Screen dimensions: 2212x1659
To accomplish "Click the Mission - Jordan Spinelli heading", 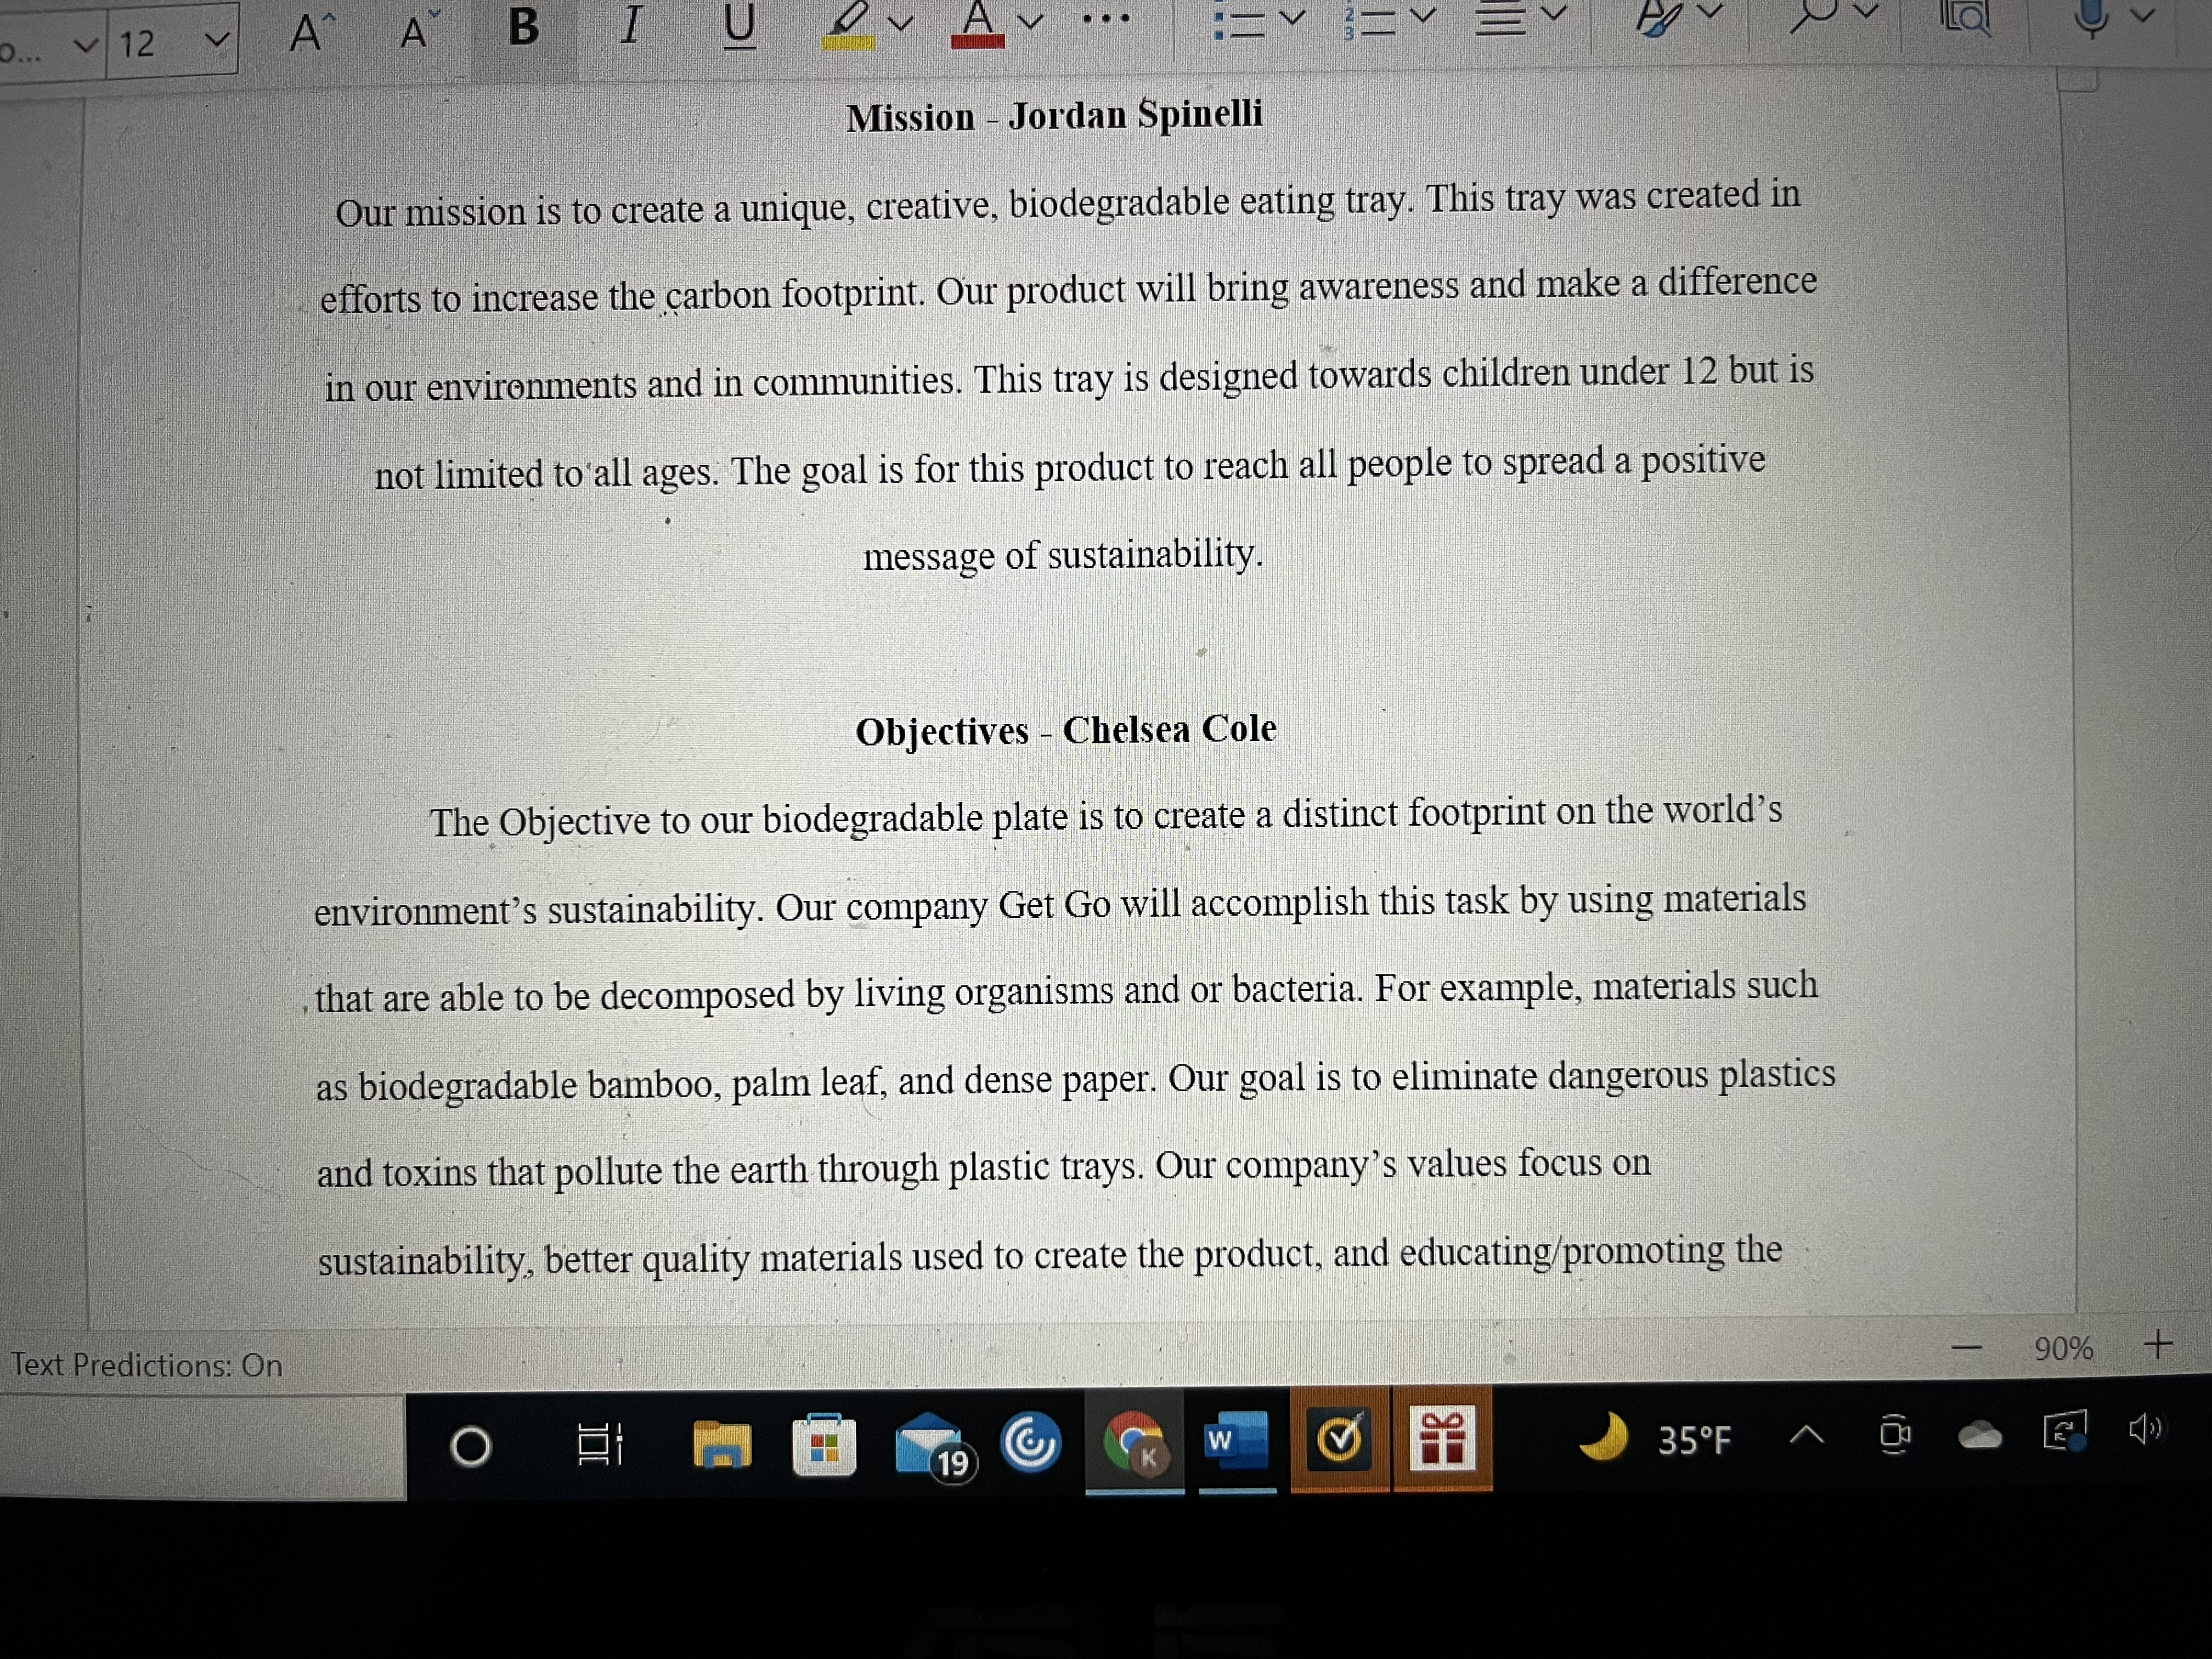I will point(1054,116).
